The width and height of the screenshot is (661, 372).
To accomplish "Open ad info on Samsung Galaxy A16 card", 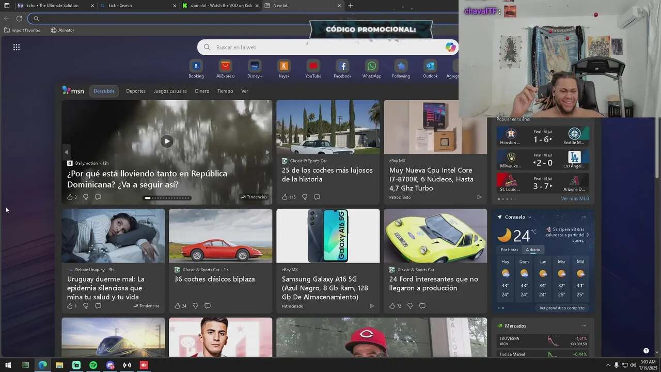I will pos(372,306).
